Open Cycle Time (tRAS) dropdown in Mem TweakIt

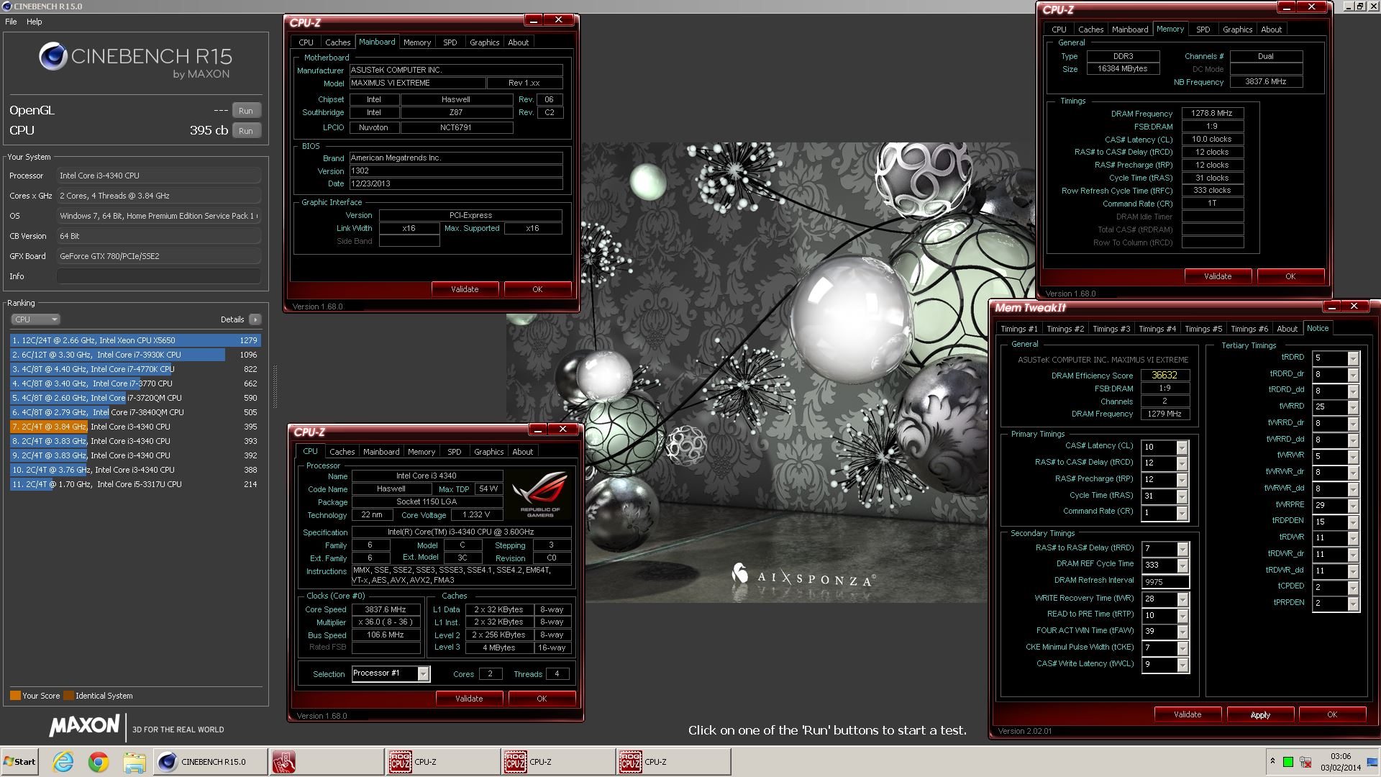pos(1182,496)
